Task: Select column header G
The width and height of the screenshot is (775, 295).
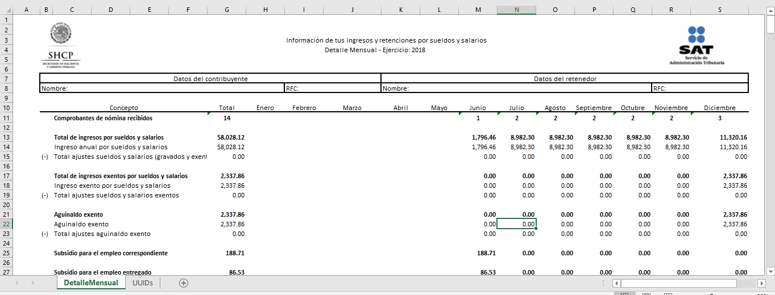Action: click(x=227, y=10)
